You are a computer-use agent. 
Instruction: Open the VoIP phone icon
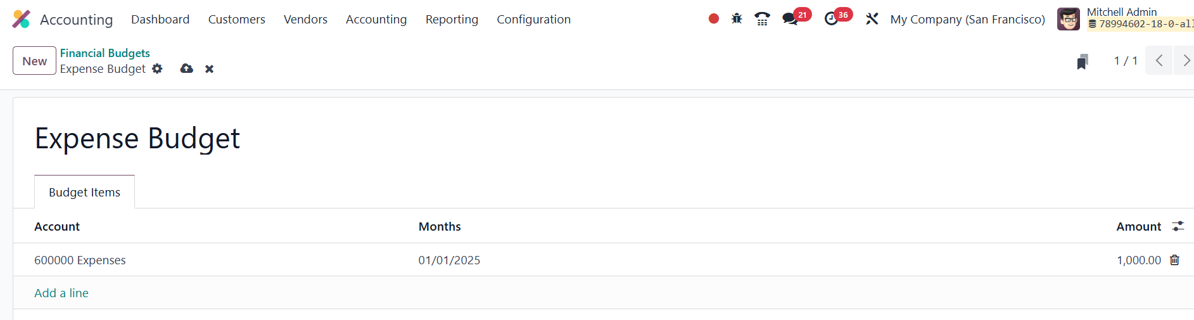point(762,19)
